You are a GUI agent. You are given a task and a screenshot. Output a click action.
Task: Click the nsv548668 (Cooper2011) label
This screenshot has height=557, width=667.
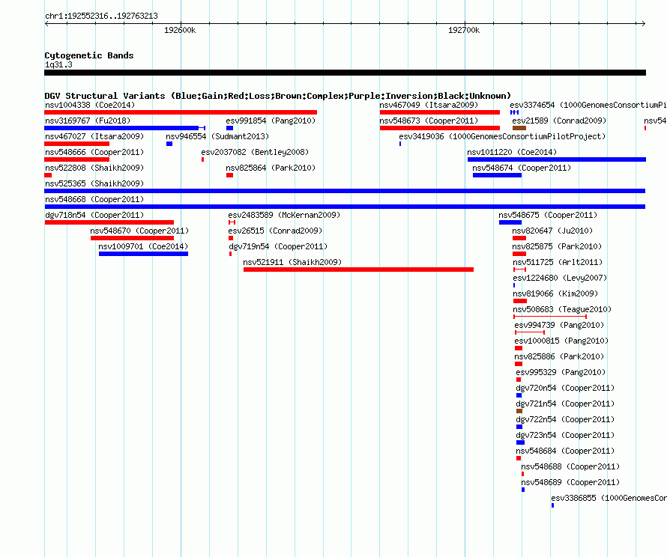point(94,199)
